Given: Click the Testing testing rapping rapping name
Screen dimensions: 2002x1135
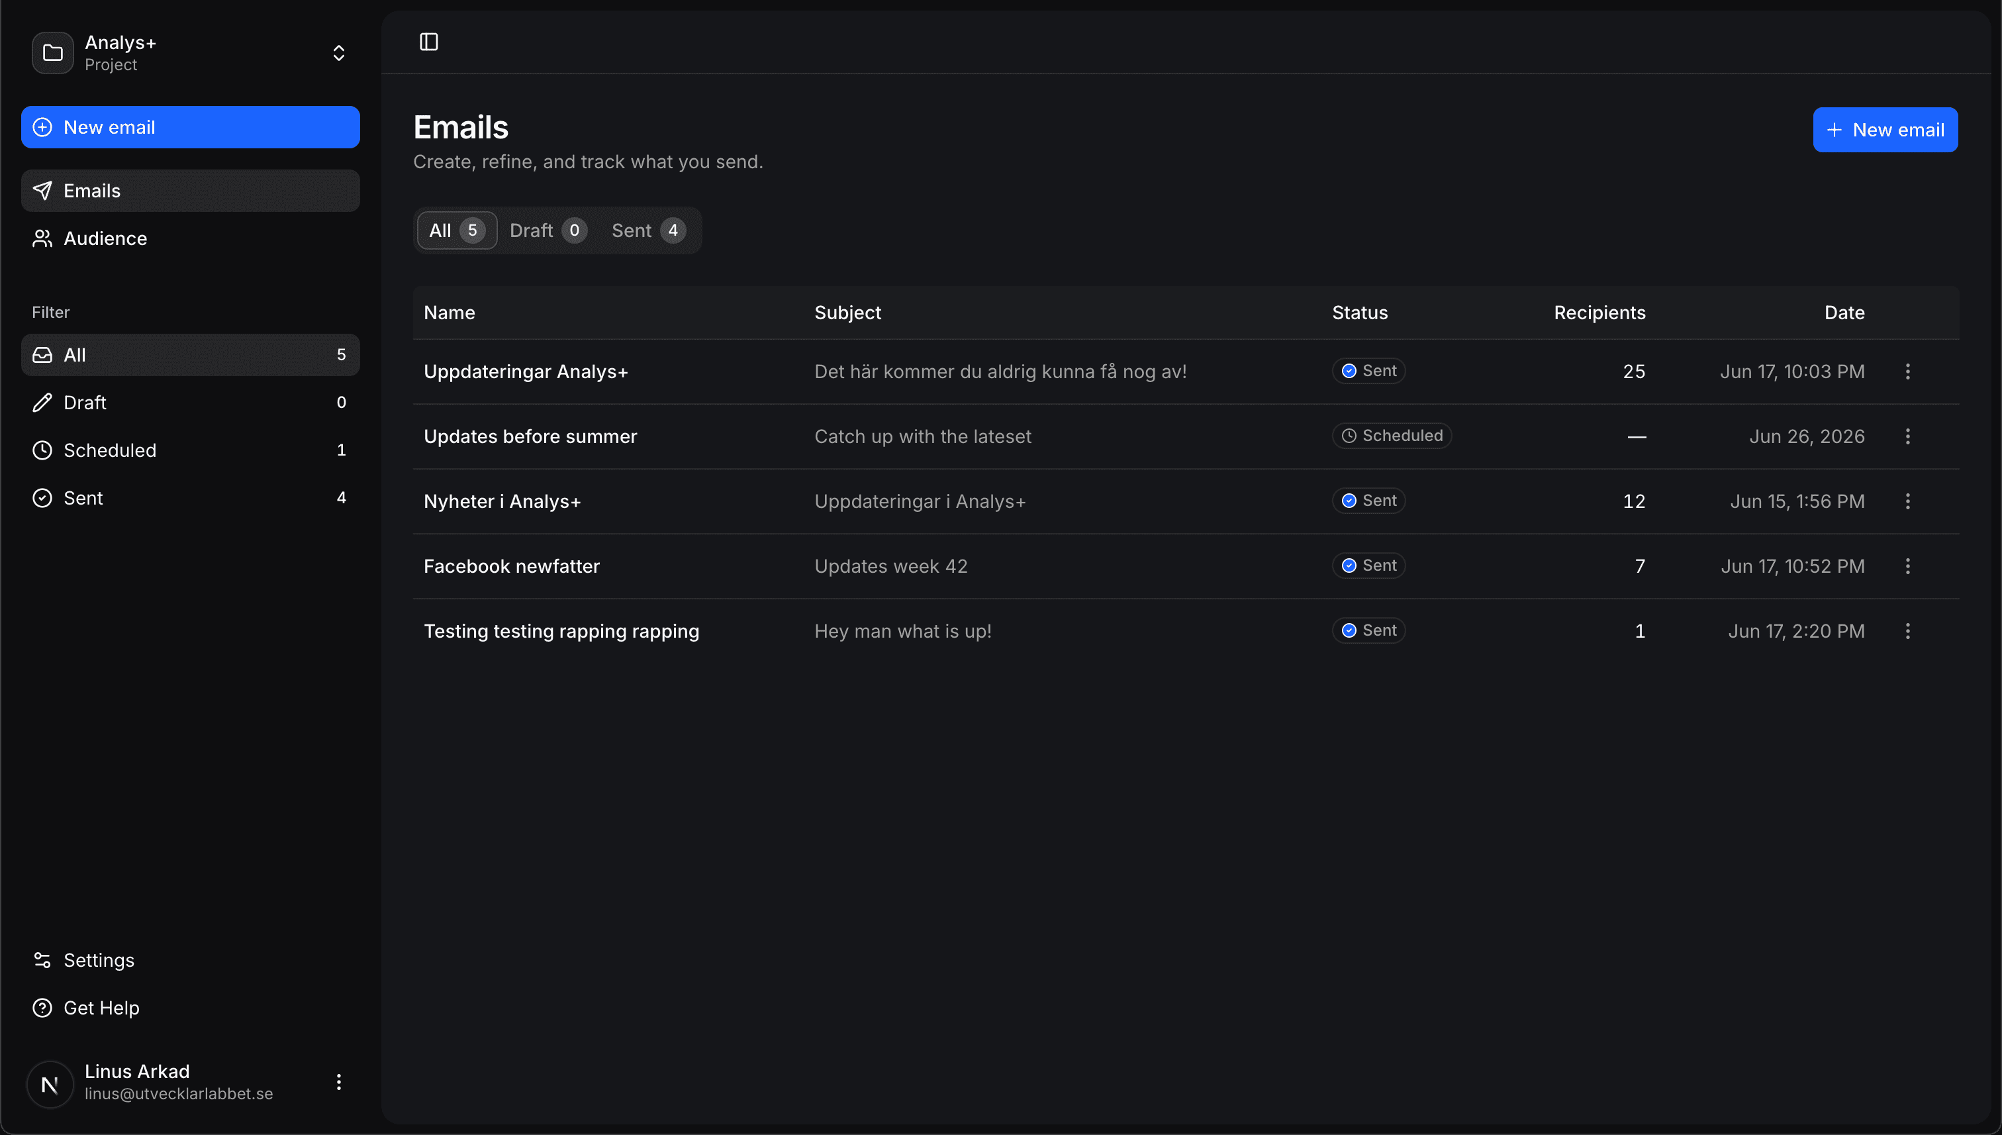Looking at the screenshot, I should point(561,630).
